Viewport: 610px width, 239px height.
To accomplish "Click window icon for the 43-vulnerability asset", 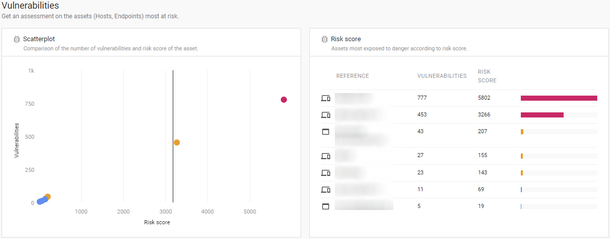I will point(326,132).
